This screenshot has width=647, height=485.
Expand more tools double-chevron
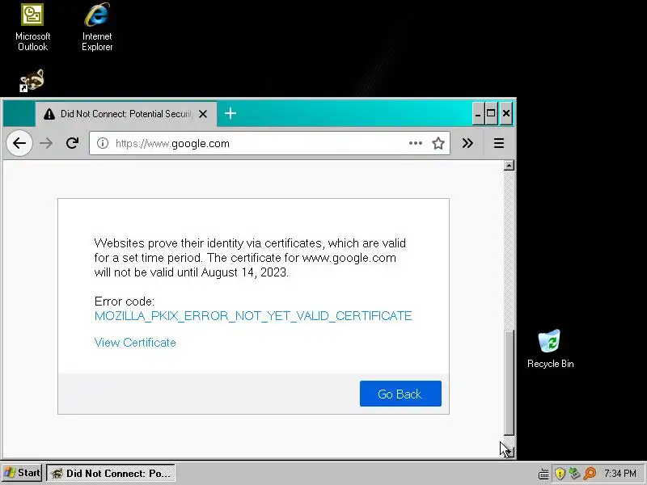coord(467,143)
